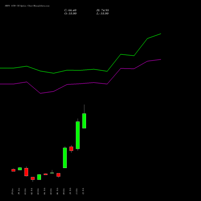
Task: Select the tall green candle for 09 Feb
Action: pos(65,158)
